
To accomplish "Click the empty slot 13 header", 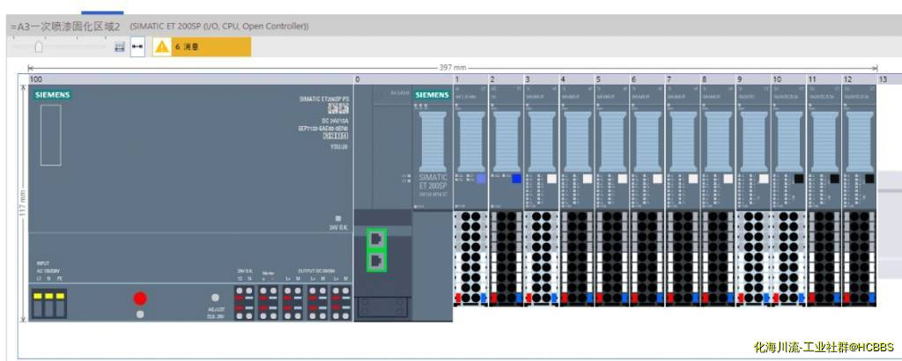I will pos(889,79).
